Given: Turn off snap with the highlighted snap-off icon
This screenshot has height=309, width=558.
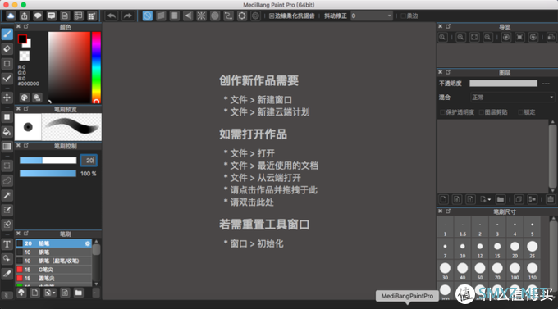Looking at the screenshot, I should (x=148, y=16).
